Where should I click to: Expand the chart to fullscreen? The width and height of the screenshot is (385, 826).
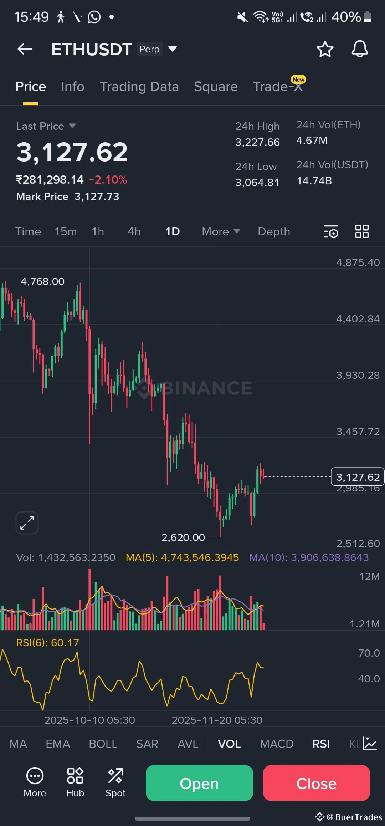pyautogui.click(x=27, y=523)
